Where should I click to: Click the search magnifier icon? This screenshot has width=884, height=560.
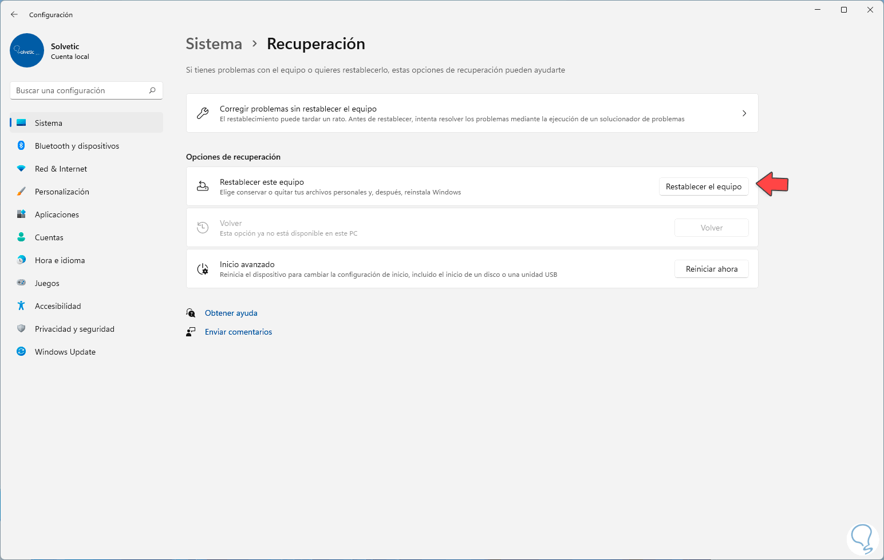(x=152, y=90)
